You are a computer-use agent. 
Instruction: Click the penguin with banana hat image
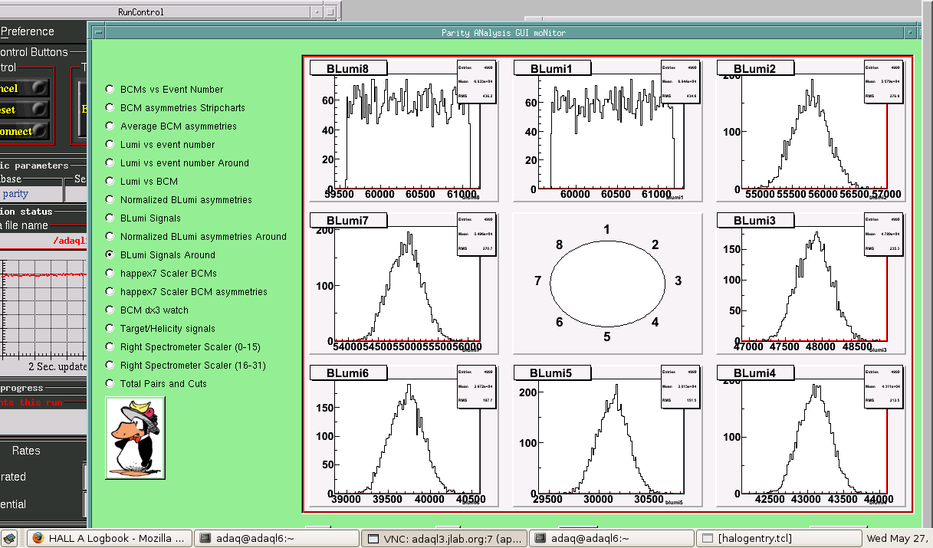[x=135, y=438]
